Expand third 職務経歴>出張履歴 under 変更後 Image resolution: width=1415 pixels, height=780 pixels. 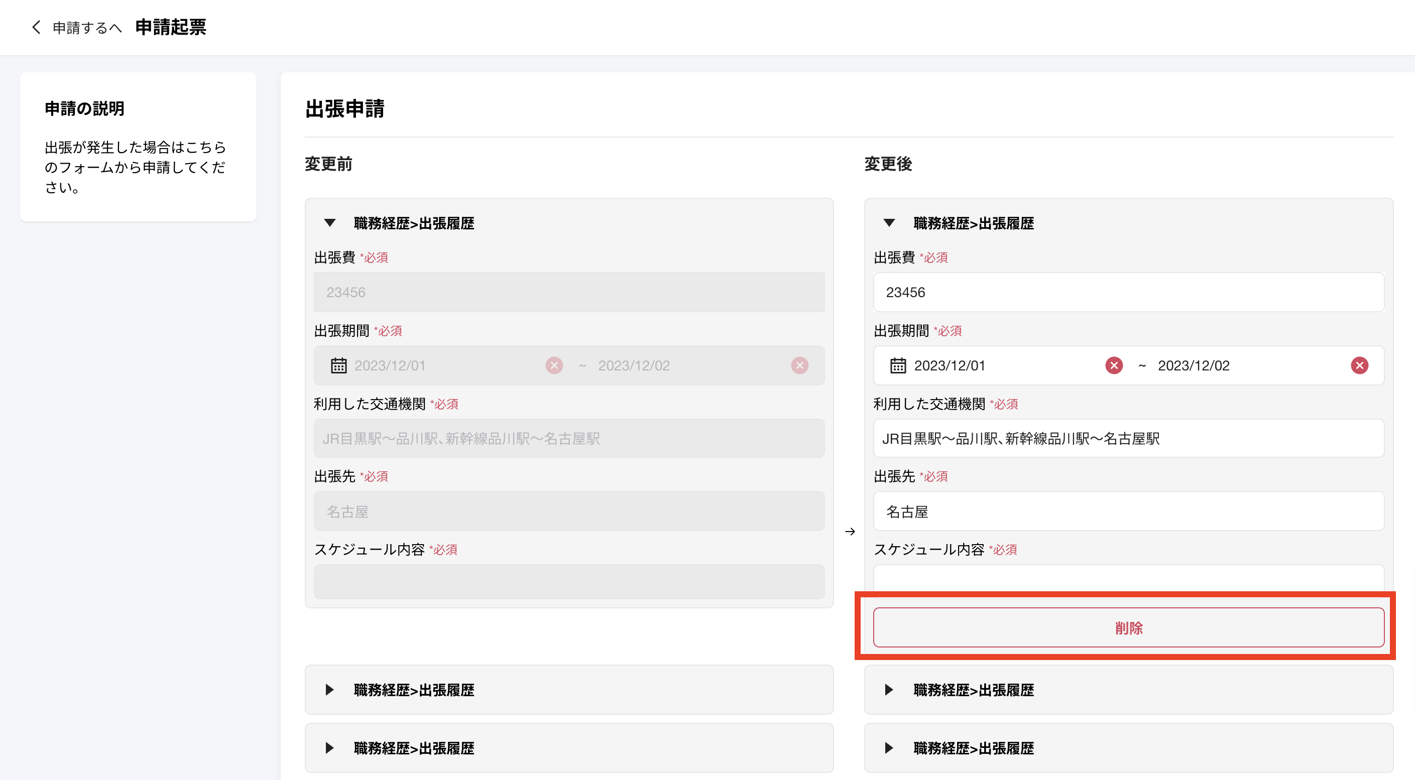[x=889, y=747]
